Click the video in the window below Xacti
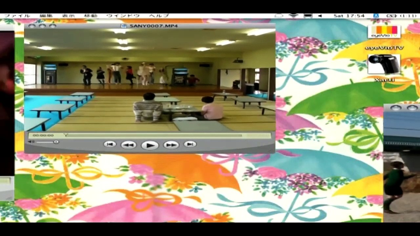 (402, 167)
